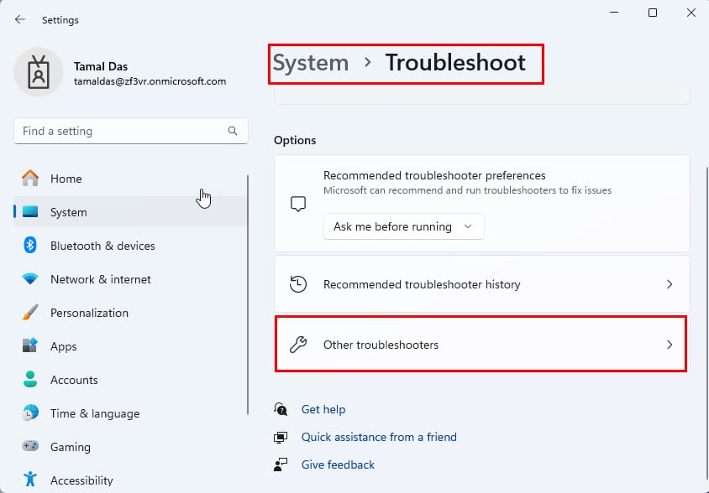
Task: Click the user profile avatar icon
Action: [x=39, y=72]
